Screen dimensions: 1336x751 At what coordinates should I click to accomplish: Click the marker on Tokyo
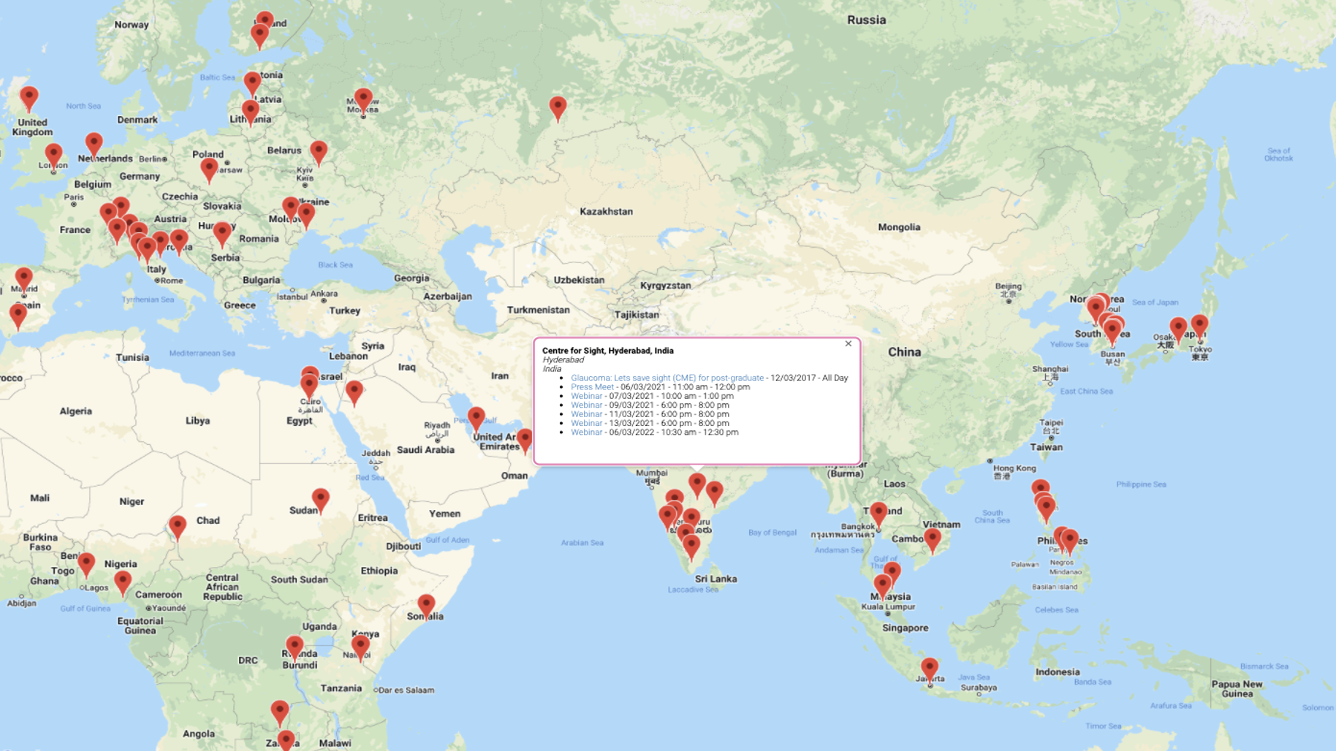[1199, 325]
